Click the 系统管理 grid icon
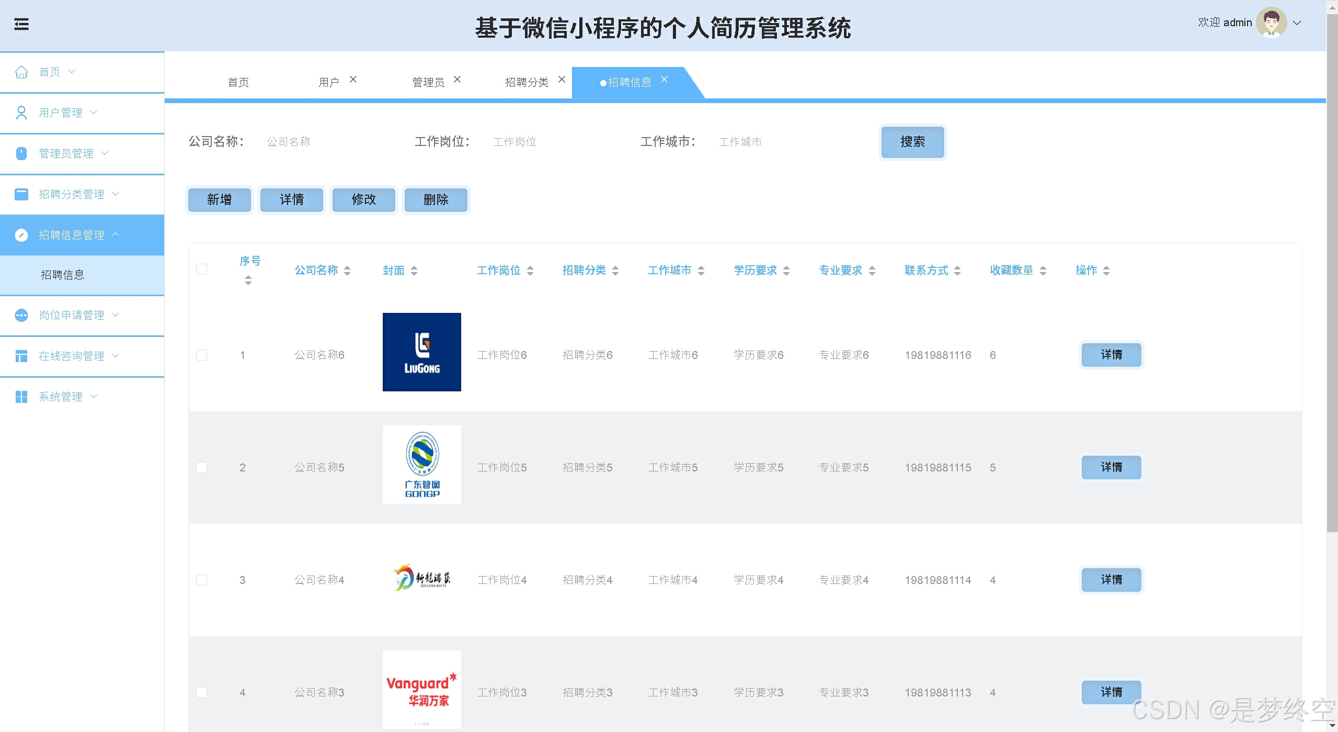1338x732 pixels. coord(21,397)
